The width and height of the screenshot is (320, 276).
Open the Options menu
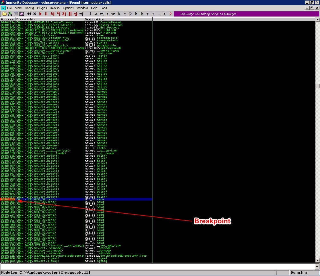coord(68,8)
